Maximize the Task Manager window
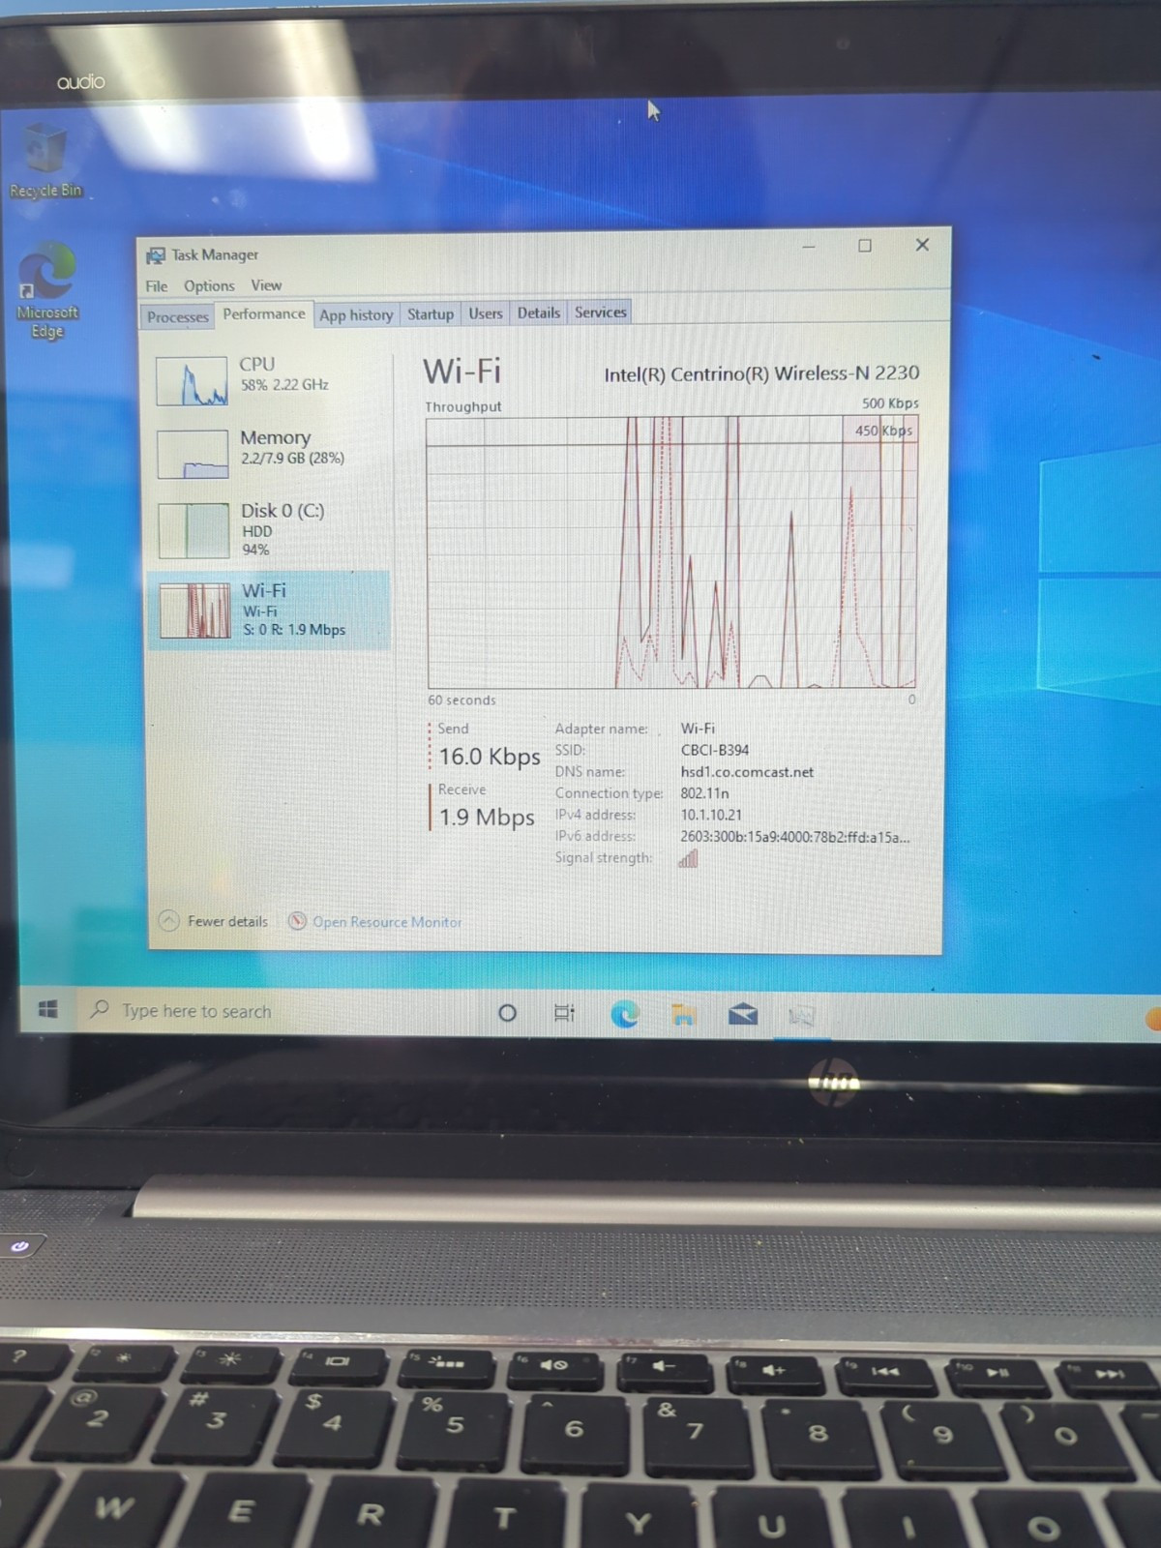Image resolution: width=1161 pixels, height=1548 pixels. tap(865, 246)
